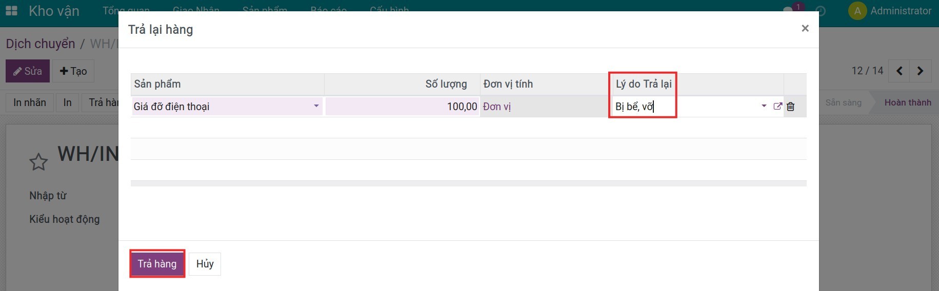Delete the product line with trash icon
Viewport: 939px width, 291px height.
pos(791,107)
